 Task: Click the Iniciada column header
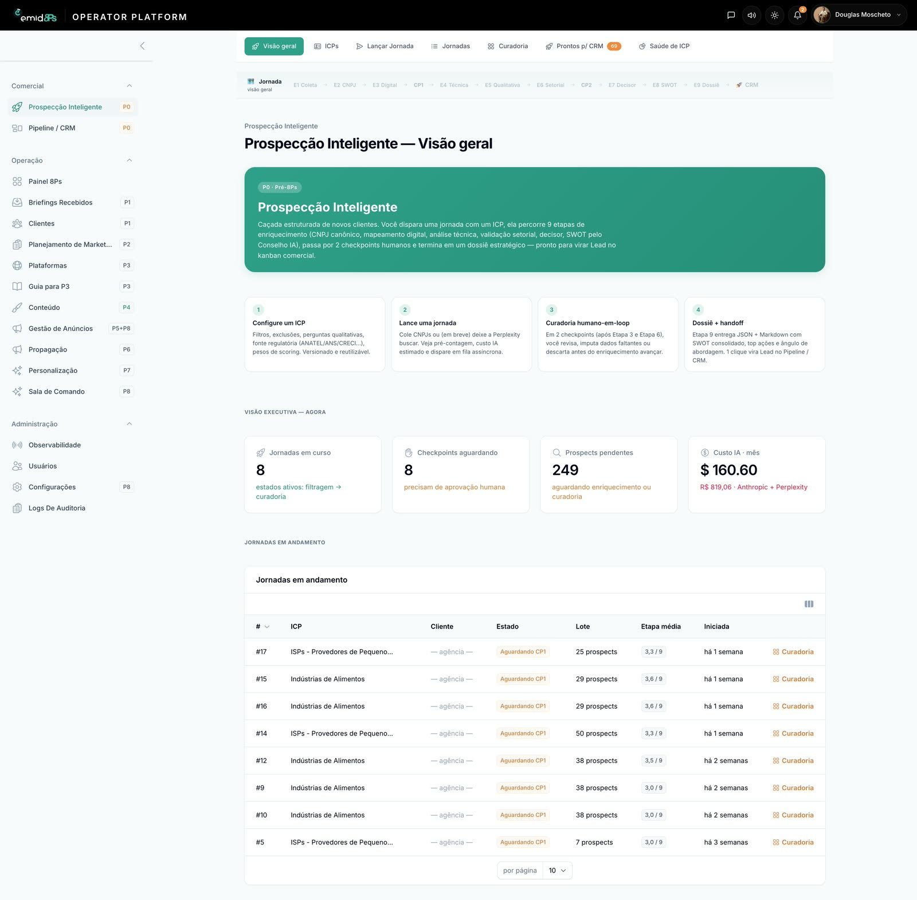pyautogui.click(x=716, y=627)
